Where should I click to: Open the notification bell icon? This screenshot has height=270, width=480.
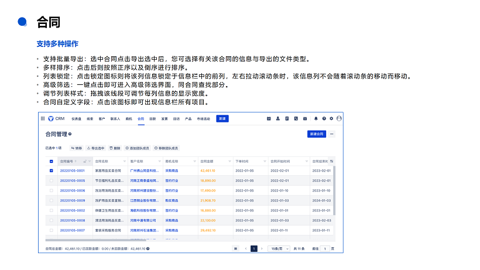(316, 118)
